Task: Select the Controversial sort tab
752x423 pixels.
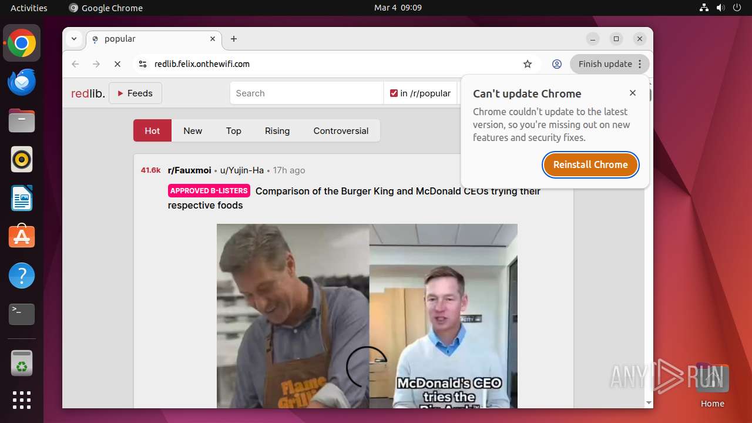Action: tap(341, 130)
